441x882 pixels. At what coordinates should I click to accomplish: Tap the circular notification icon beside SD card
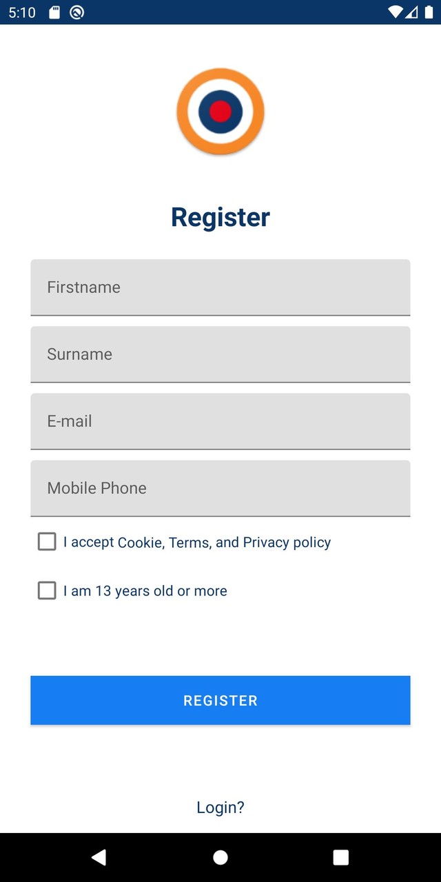(77, 12)
